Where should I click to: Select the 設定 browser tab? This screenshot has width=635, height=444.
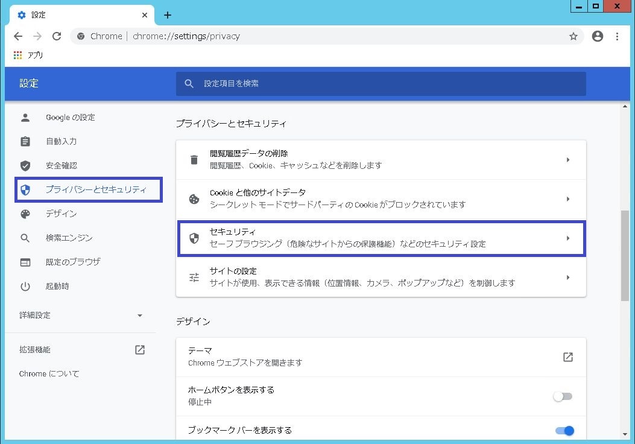click(82, 15)
